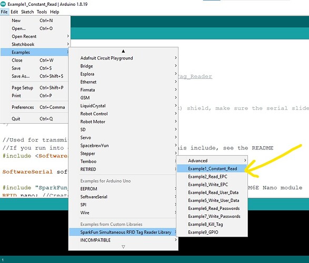
Task: Expand the Advanced examples submenu
Action: tap(212, 160)
